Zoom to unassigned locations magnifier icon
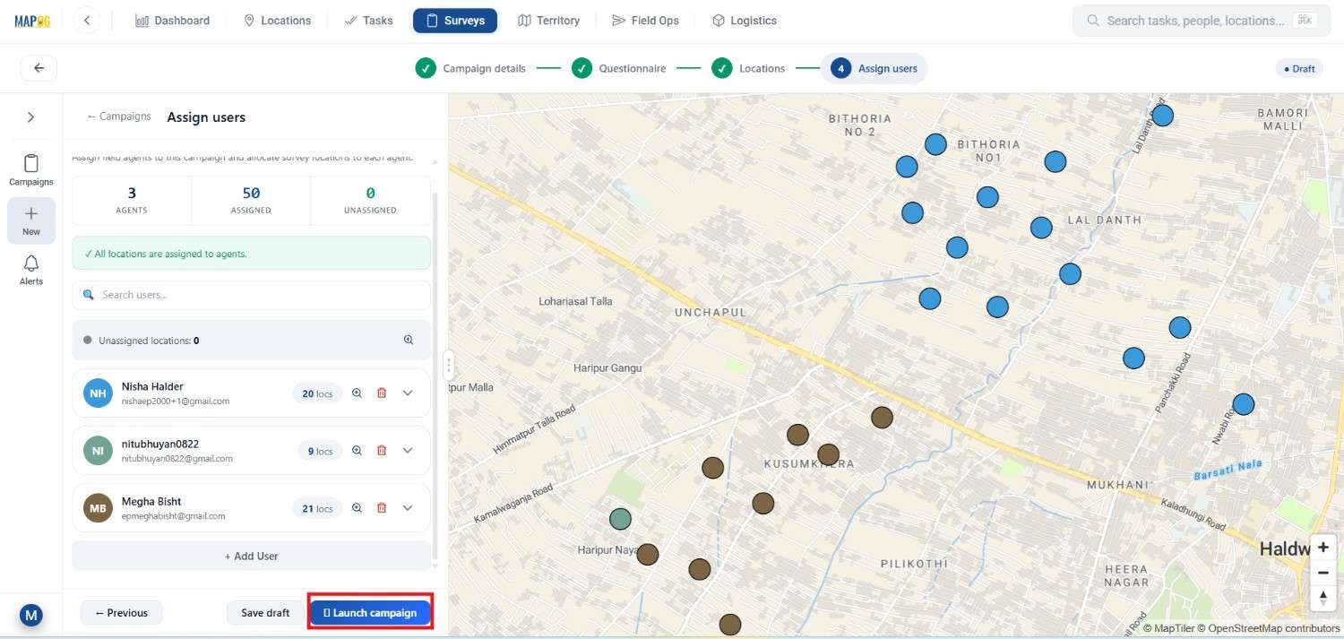This screenshot has height=639, width=1344. 409,341
